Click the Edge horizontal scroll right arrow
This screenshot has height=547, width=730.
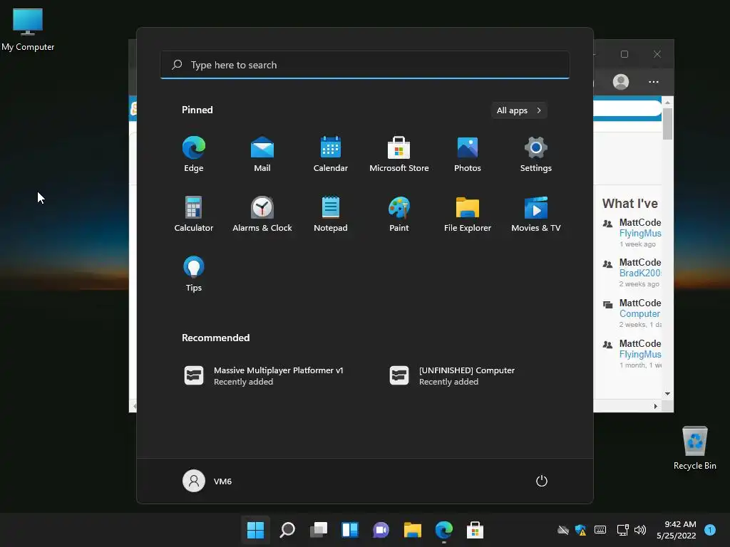[656, 406]
